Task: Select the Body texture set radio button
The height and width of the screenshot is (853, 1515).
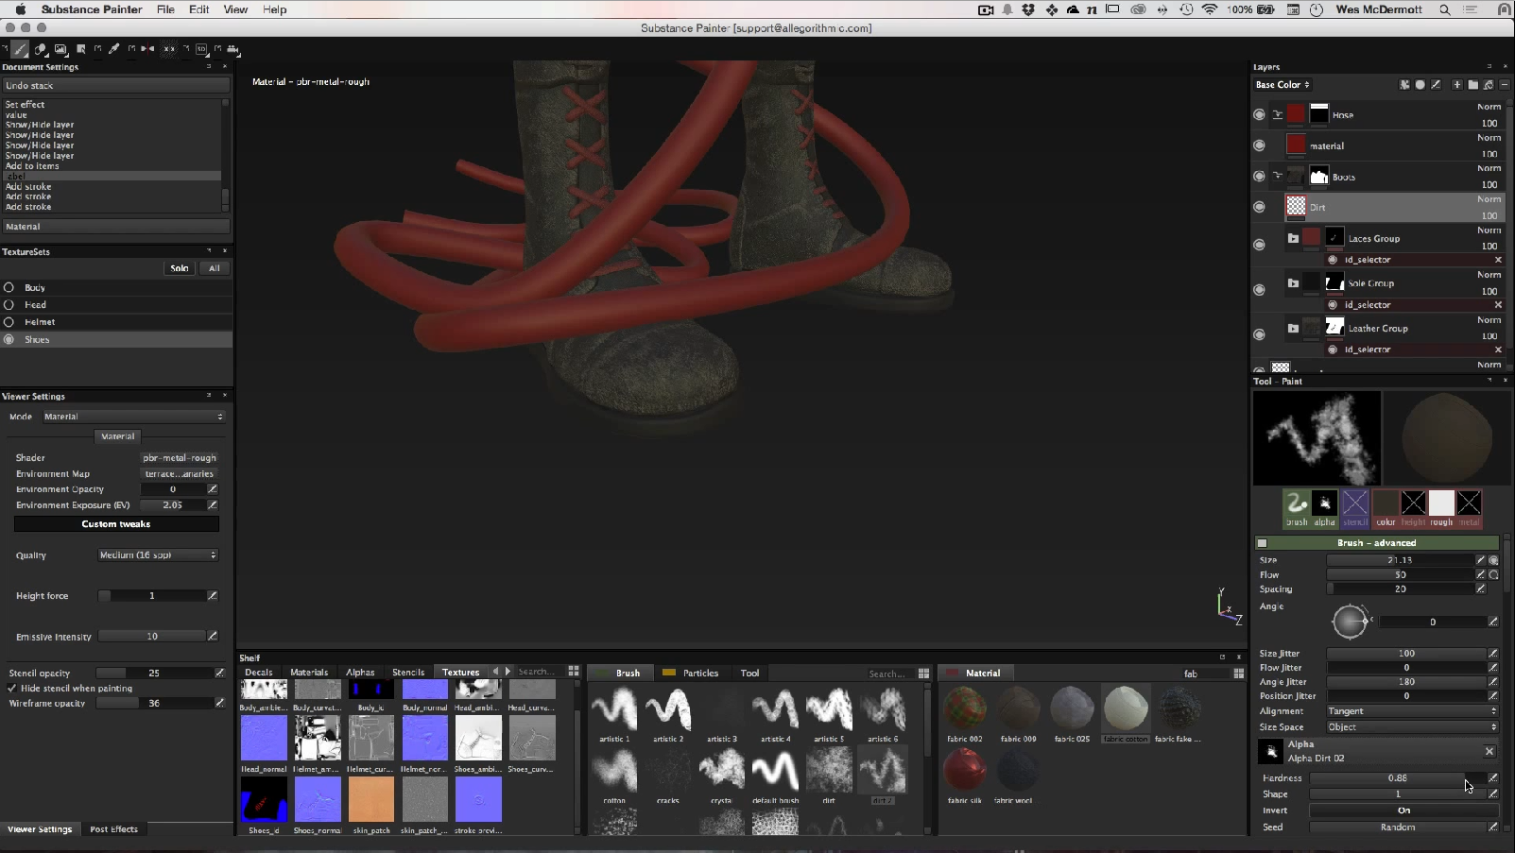Action: pyautogui.click(x=9, y=288)
